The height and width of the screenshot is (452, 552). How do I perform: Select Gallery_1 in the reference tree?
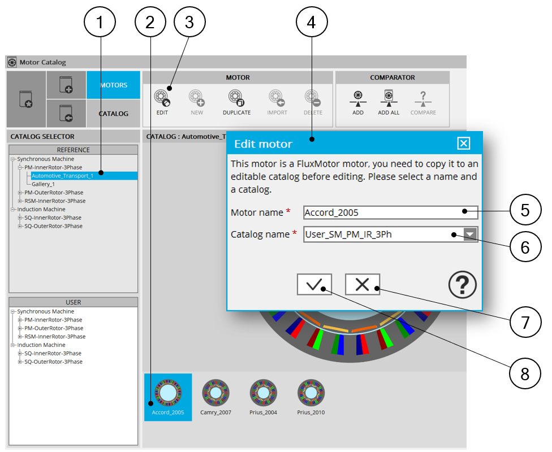(43, 184)
